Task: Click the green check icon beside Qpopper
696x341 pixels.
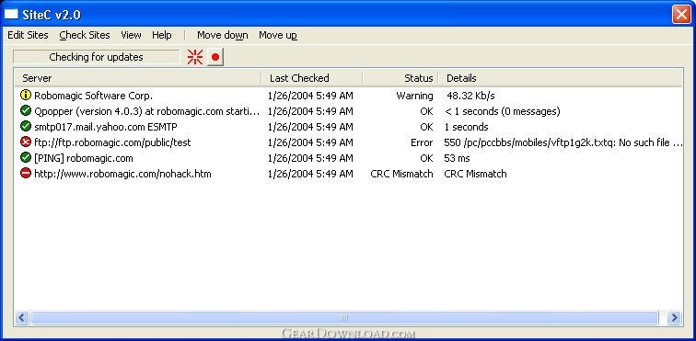Action: [x=26, y=111]
